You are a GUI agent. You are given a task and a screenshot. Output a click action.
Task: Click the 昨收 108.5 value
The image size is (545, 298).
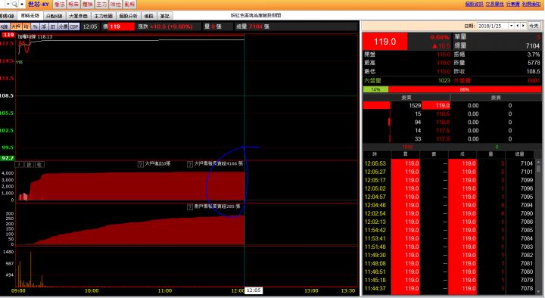pyautogui.click(x=533, y=72)
